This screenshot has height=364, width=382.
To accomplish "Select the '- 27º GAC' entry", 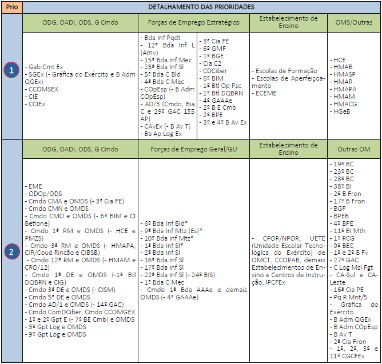I will tap(344, 260).
